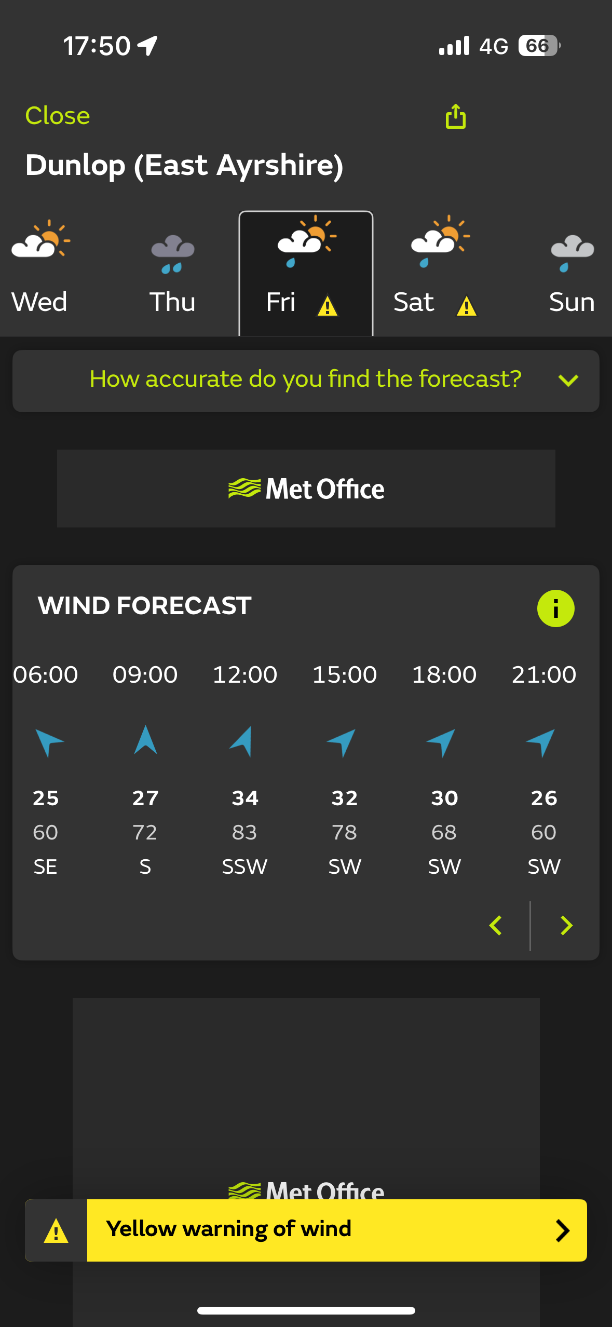Tap Friday's yellow warning triangle
This screenshot has width=612, height=1327.
[x=327, y=306]
